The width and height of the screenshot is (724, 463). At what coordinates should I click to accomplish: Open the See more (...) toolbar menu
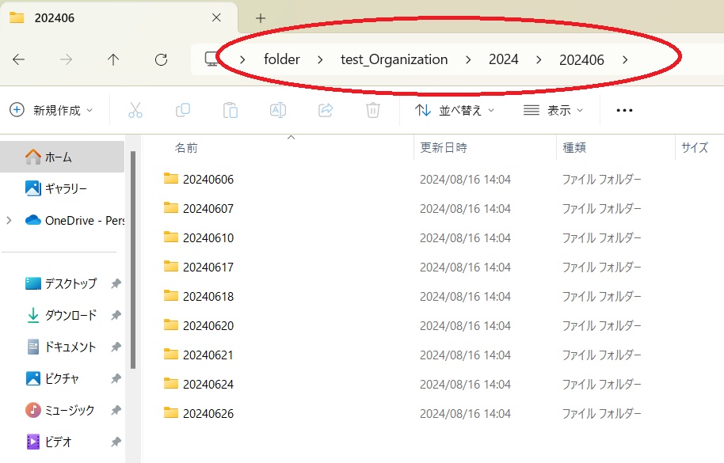pyautogui.click(x=624, y=110)
